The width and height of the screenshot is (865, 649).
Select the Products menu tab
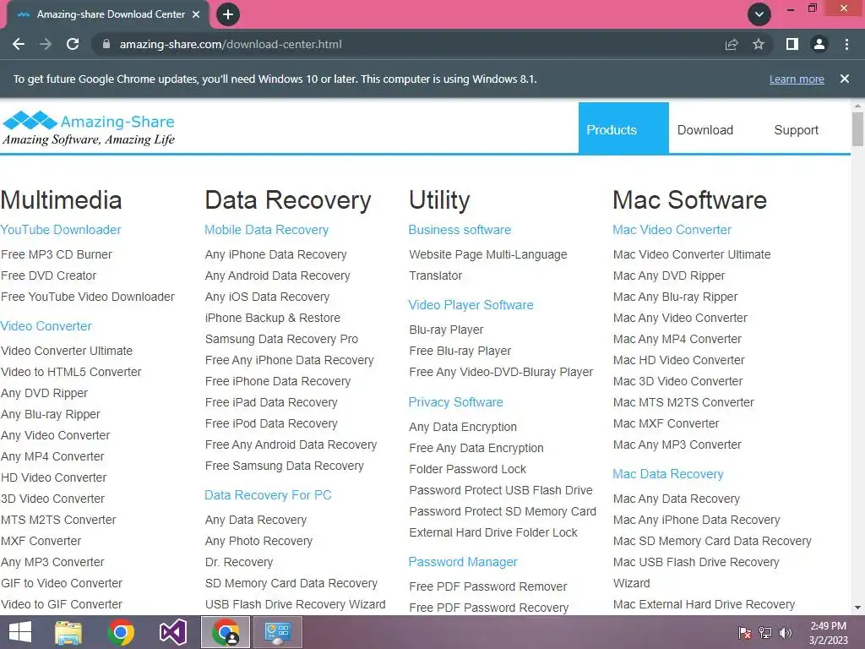pos(623,129)
